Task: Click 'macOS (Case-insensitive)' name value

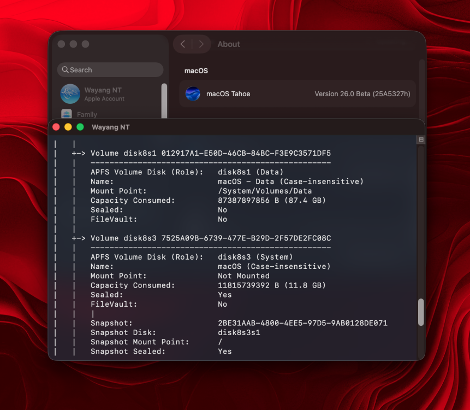Action: (274, 267)
